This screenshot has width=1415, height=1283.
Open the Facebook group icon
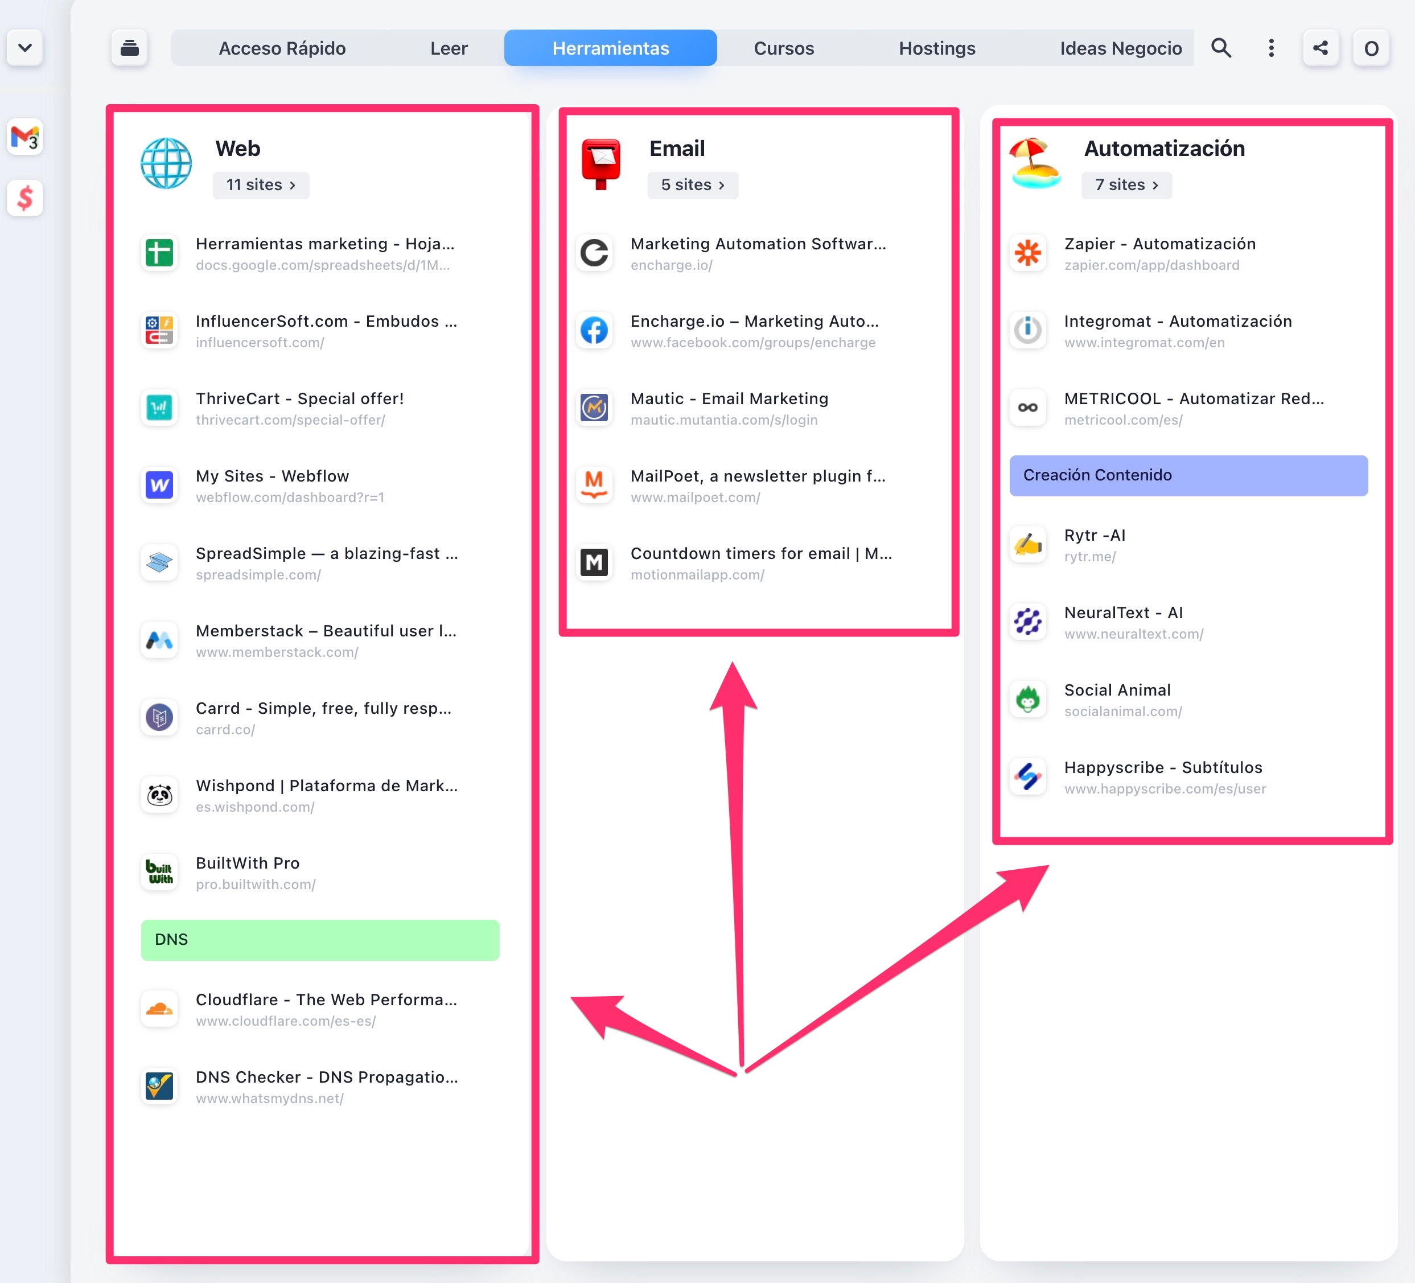(594, 330)
